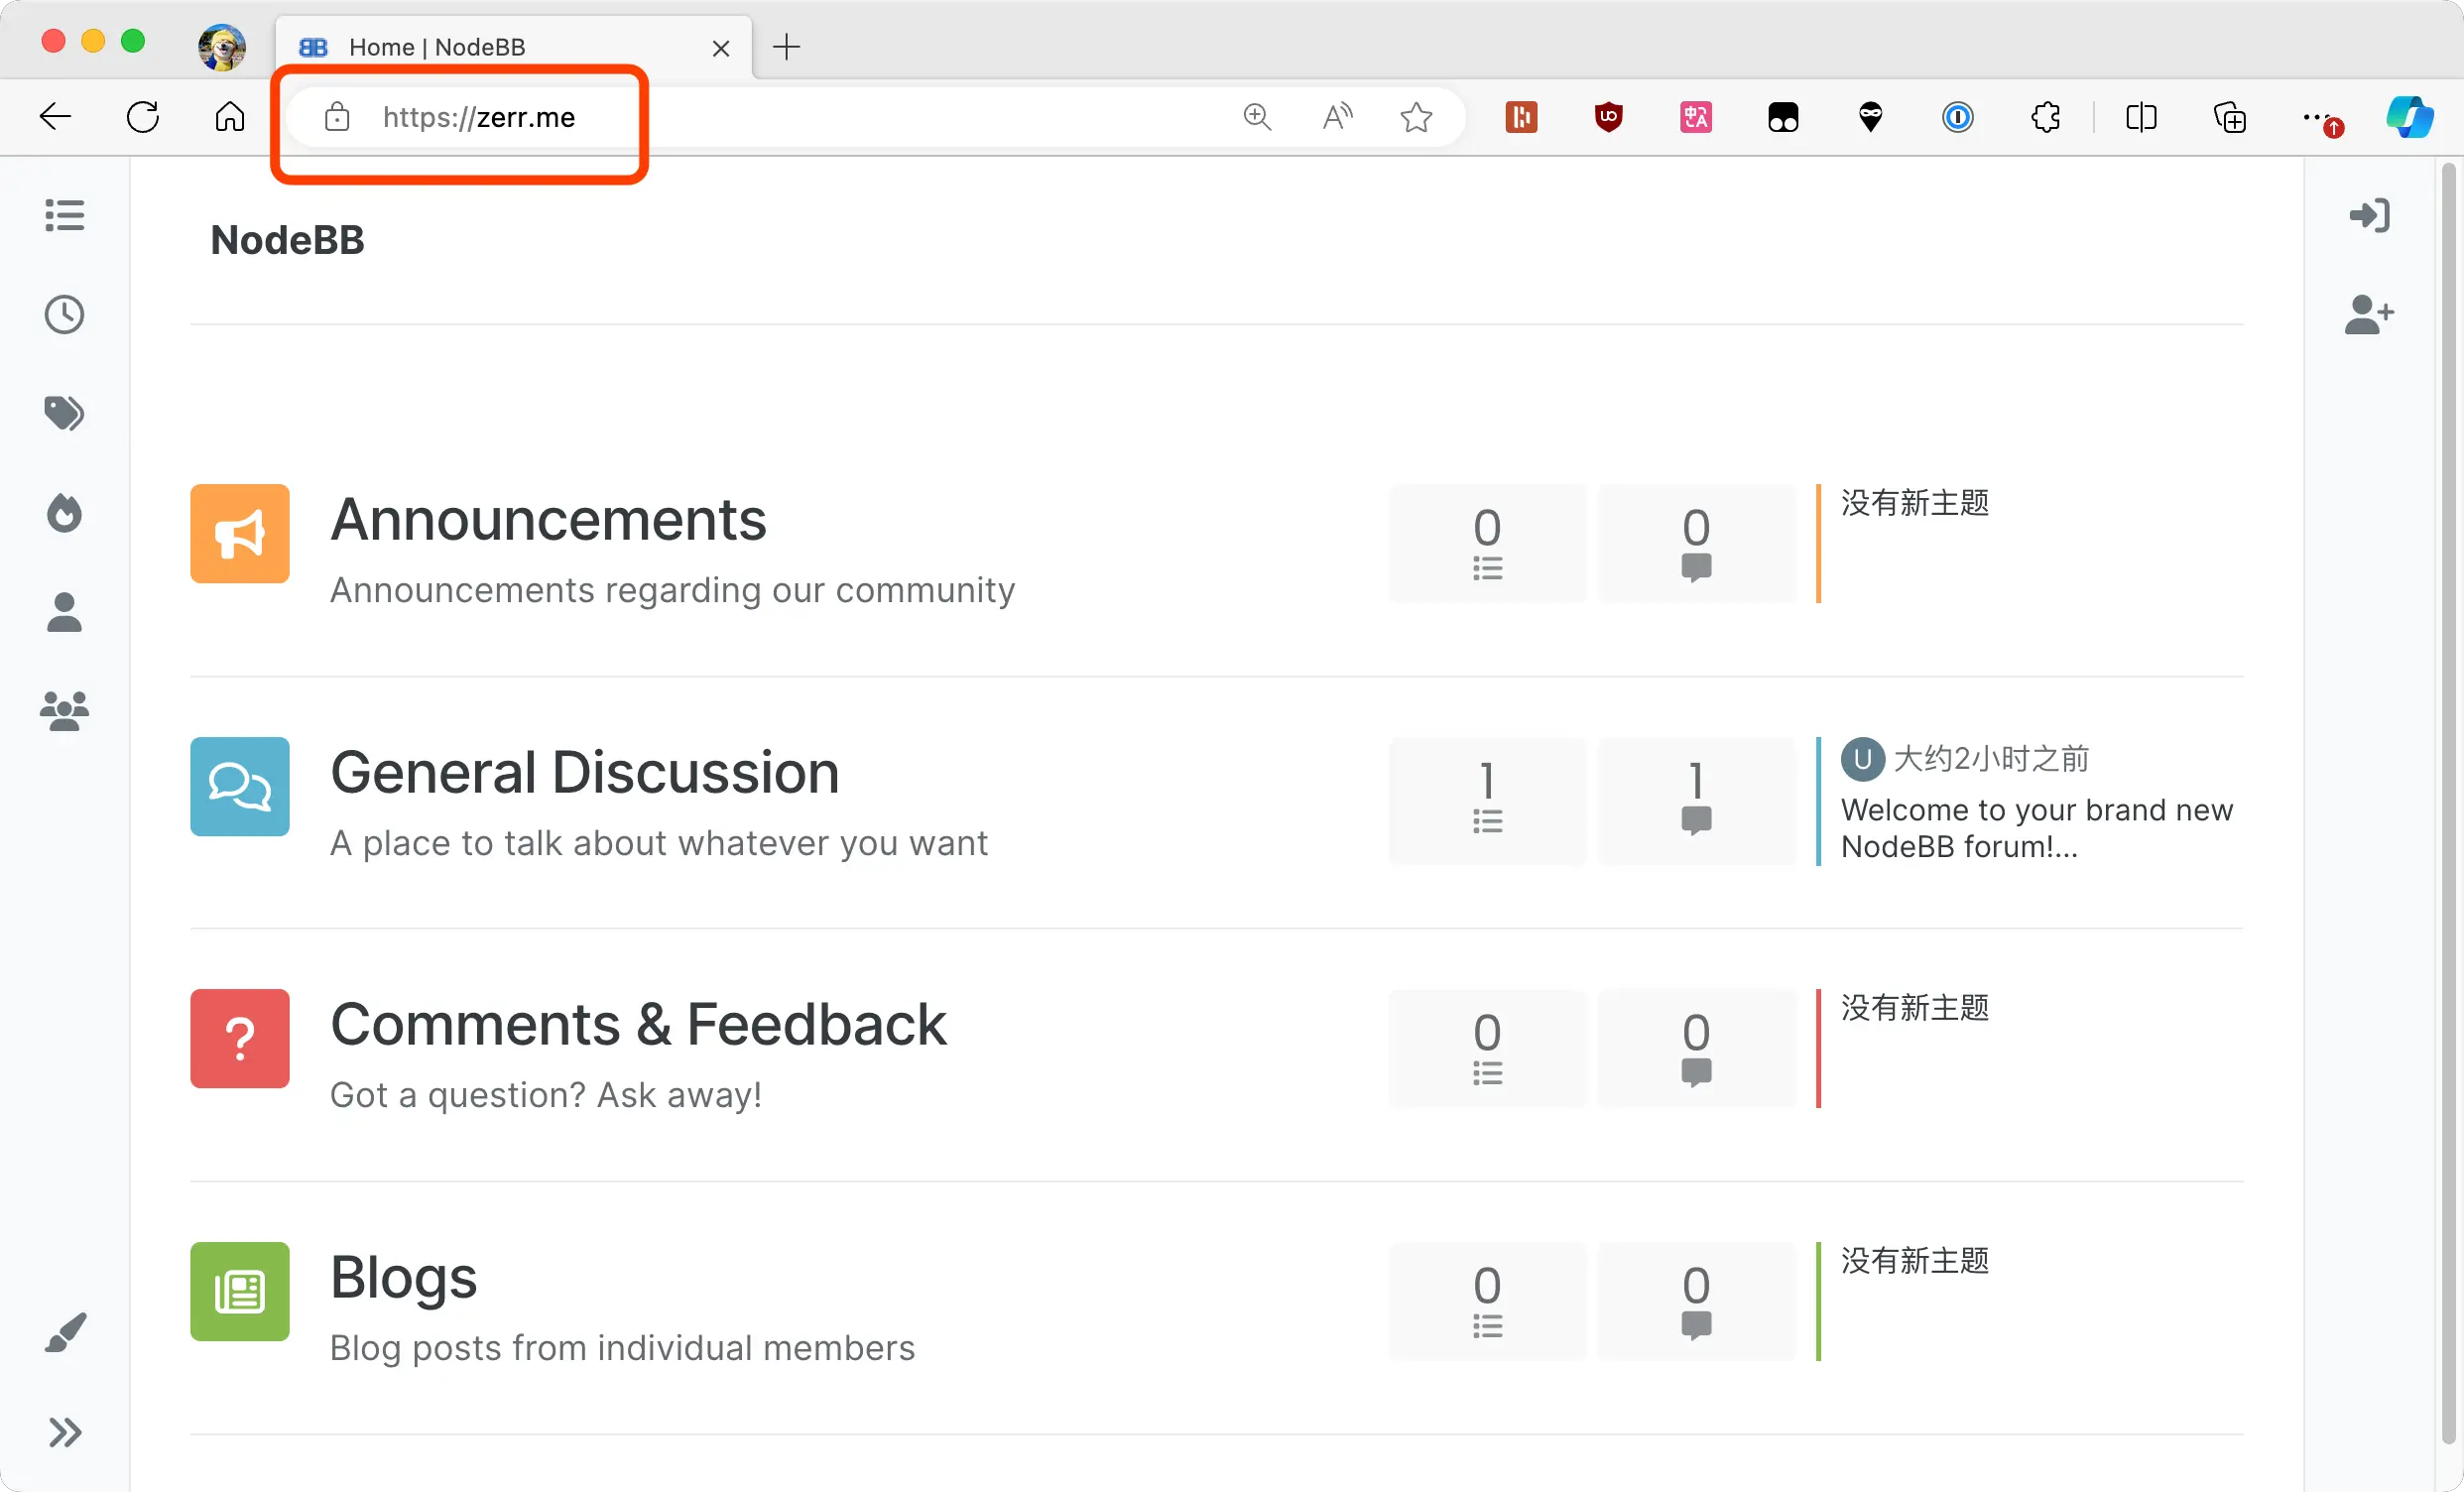Click the U user avatar of latest post

pyautogui.click(x=1863, y=759)
